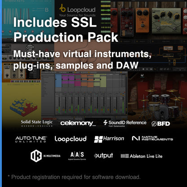Click the BFD logo
Viewport: 187px width, 187px height.
[160, 124]
